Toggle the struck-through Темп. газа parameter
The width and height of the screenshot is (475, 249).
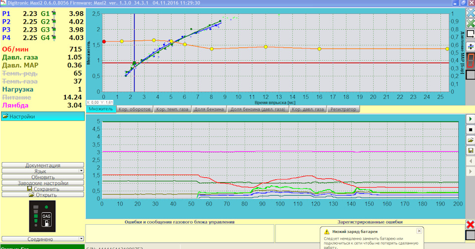(x=20, y=81)
